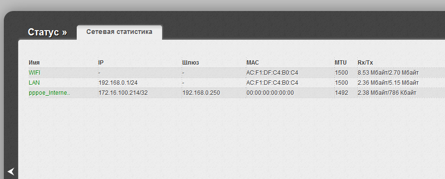Viewport: 445px width, 179px height.
Task: Click the Rx/Tx column header
Action: click(x=365, y=63)
